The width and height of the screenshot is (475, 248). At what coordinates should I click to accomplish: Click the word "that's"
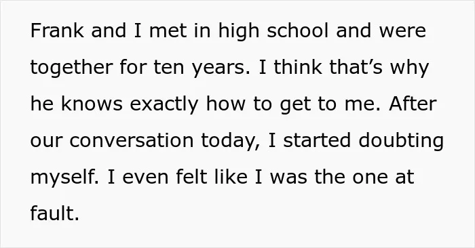[356, 67]
